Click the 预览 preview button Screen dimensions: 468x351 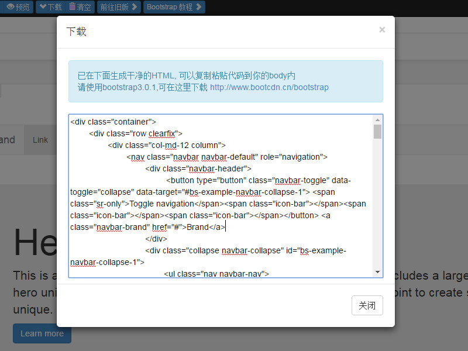17,6
